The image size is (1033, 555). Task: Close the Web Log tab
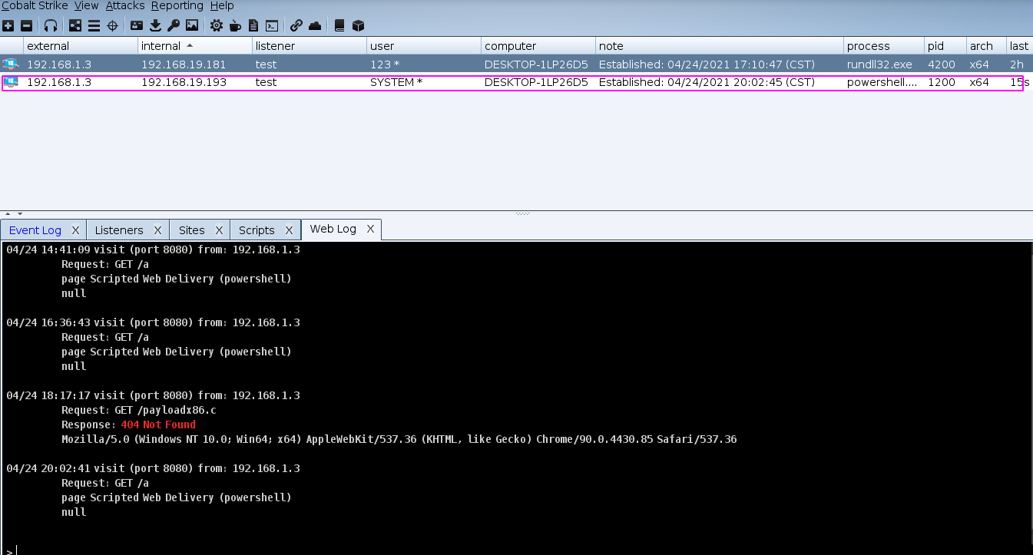[x=370, y=230]
